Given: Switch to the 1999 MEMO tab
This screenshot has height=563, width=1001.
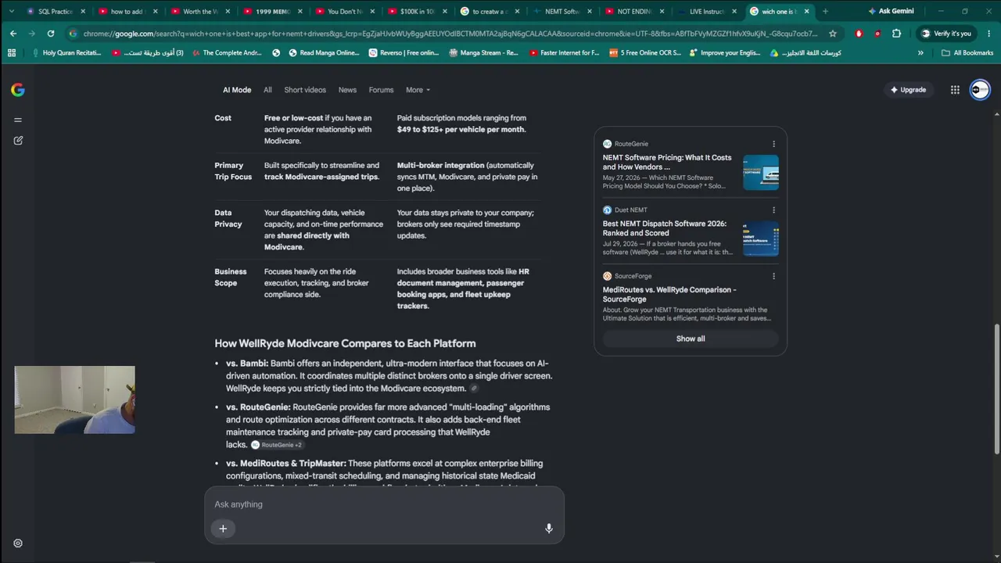Looking at the screenshot, I should tap(271, 12).
